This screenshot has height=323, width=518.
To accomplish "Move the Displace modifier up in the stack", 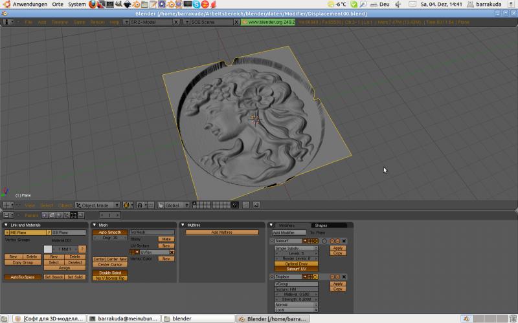I will (332, 277).
